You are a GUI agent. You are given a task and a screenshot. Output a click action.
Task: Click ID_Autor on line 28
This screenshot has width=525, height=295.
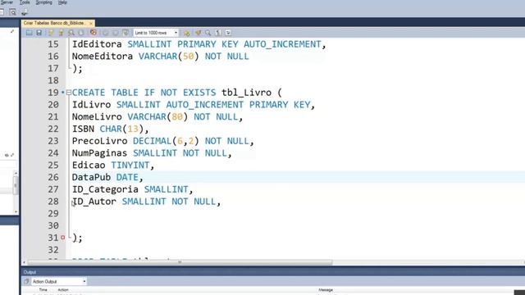(x=94, y=202)
